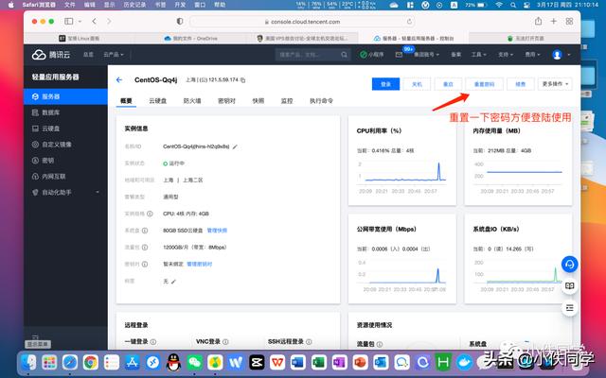606x378 pixels.
Task: Open the user avatar account menu
Action: [560, 55]
